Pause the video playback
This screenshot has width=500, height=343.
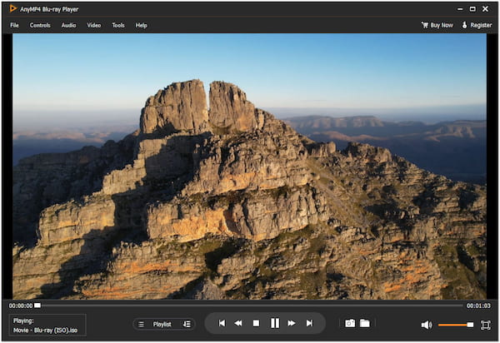click(x=274, y=323)
